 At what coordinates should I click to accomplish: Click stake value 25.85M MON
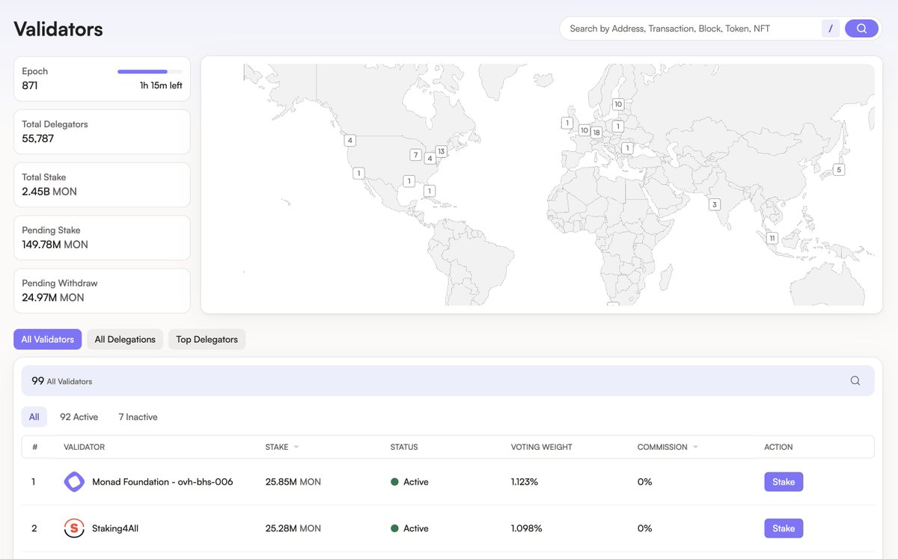pyautogui.click(x=293, y=482)
